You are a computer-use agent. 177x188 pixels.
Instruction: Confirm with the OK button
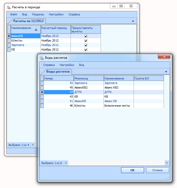click(x=132, y=170)
